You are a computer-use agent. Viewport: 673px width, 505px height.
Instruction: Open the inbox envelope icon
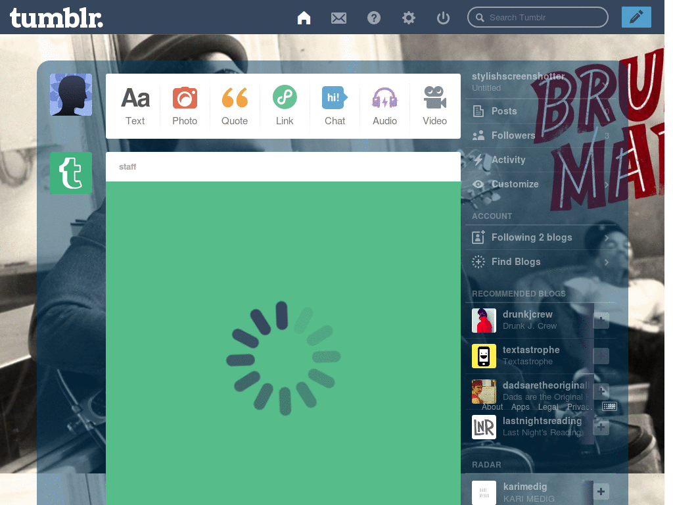click(x=338, y=18)
